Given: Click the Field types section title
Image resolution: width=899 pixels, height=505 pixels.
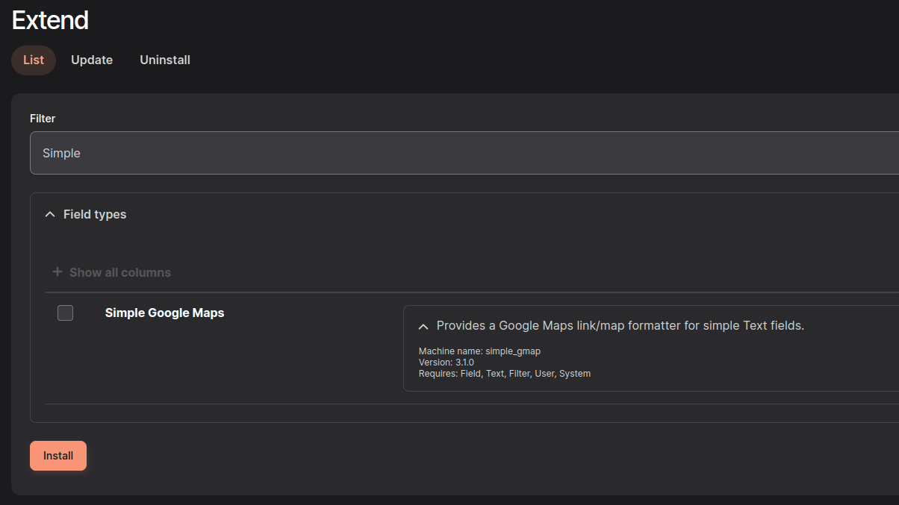Looking at the screenshot, I should click(x=95, y=215).
